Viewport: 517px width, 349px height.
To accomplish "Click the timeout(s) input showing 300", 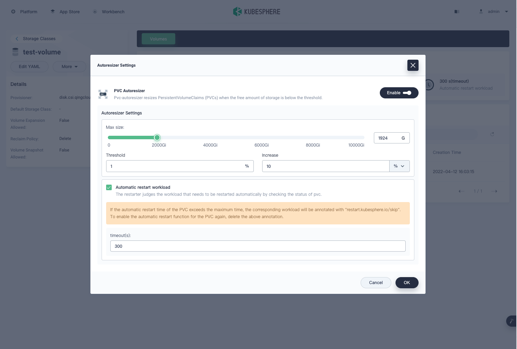I will click(258, 246).
